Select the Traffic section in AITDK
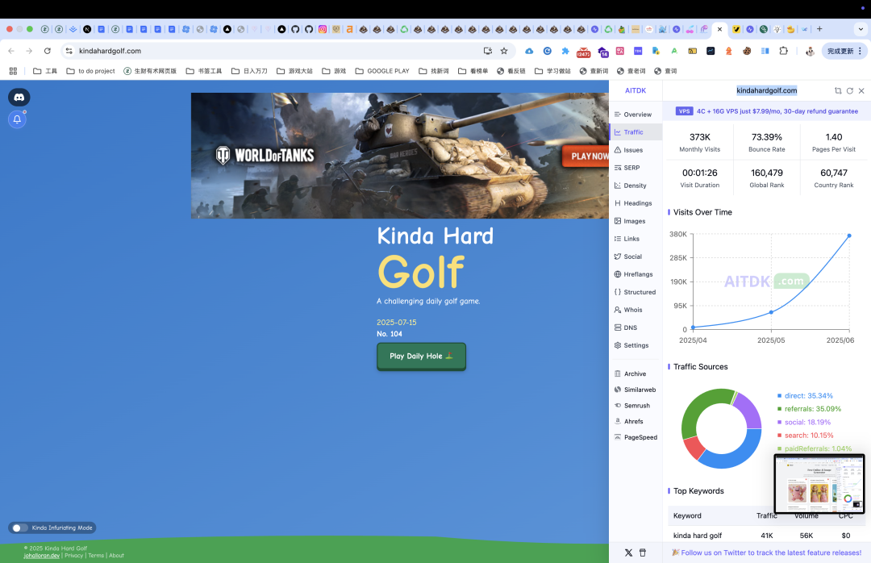Image resolution: width=871 pixels, height=563 pixels. coord(636,132)
